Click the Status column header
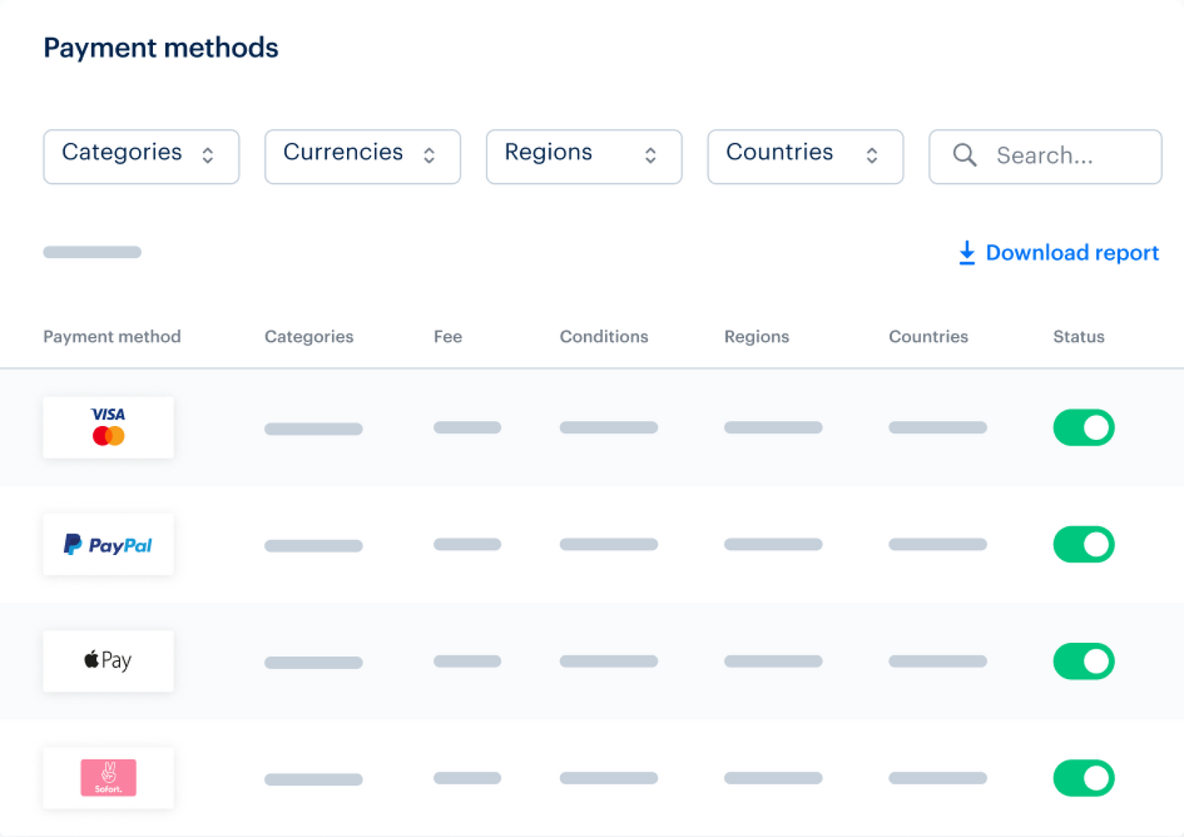This screenshot has width=1184, height=837. pyautogui.click(x=1079, y=336)
